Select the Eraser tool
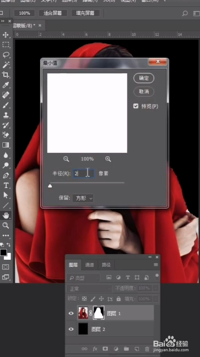This screenshot has height=357, width=200. point(6,135)
